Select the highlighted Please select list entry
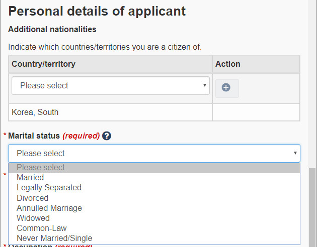Viewport: 317px width, 247px height. pos(154,168)
